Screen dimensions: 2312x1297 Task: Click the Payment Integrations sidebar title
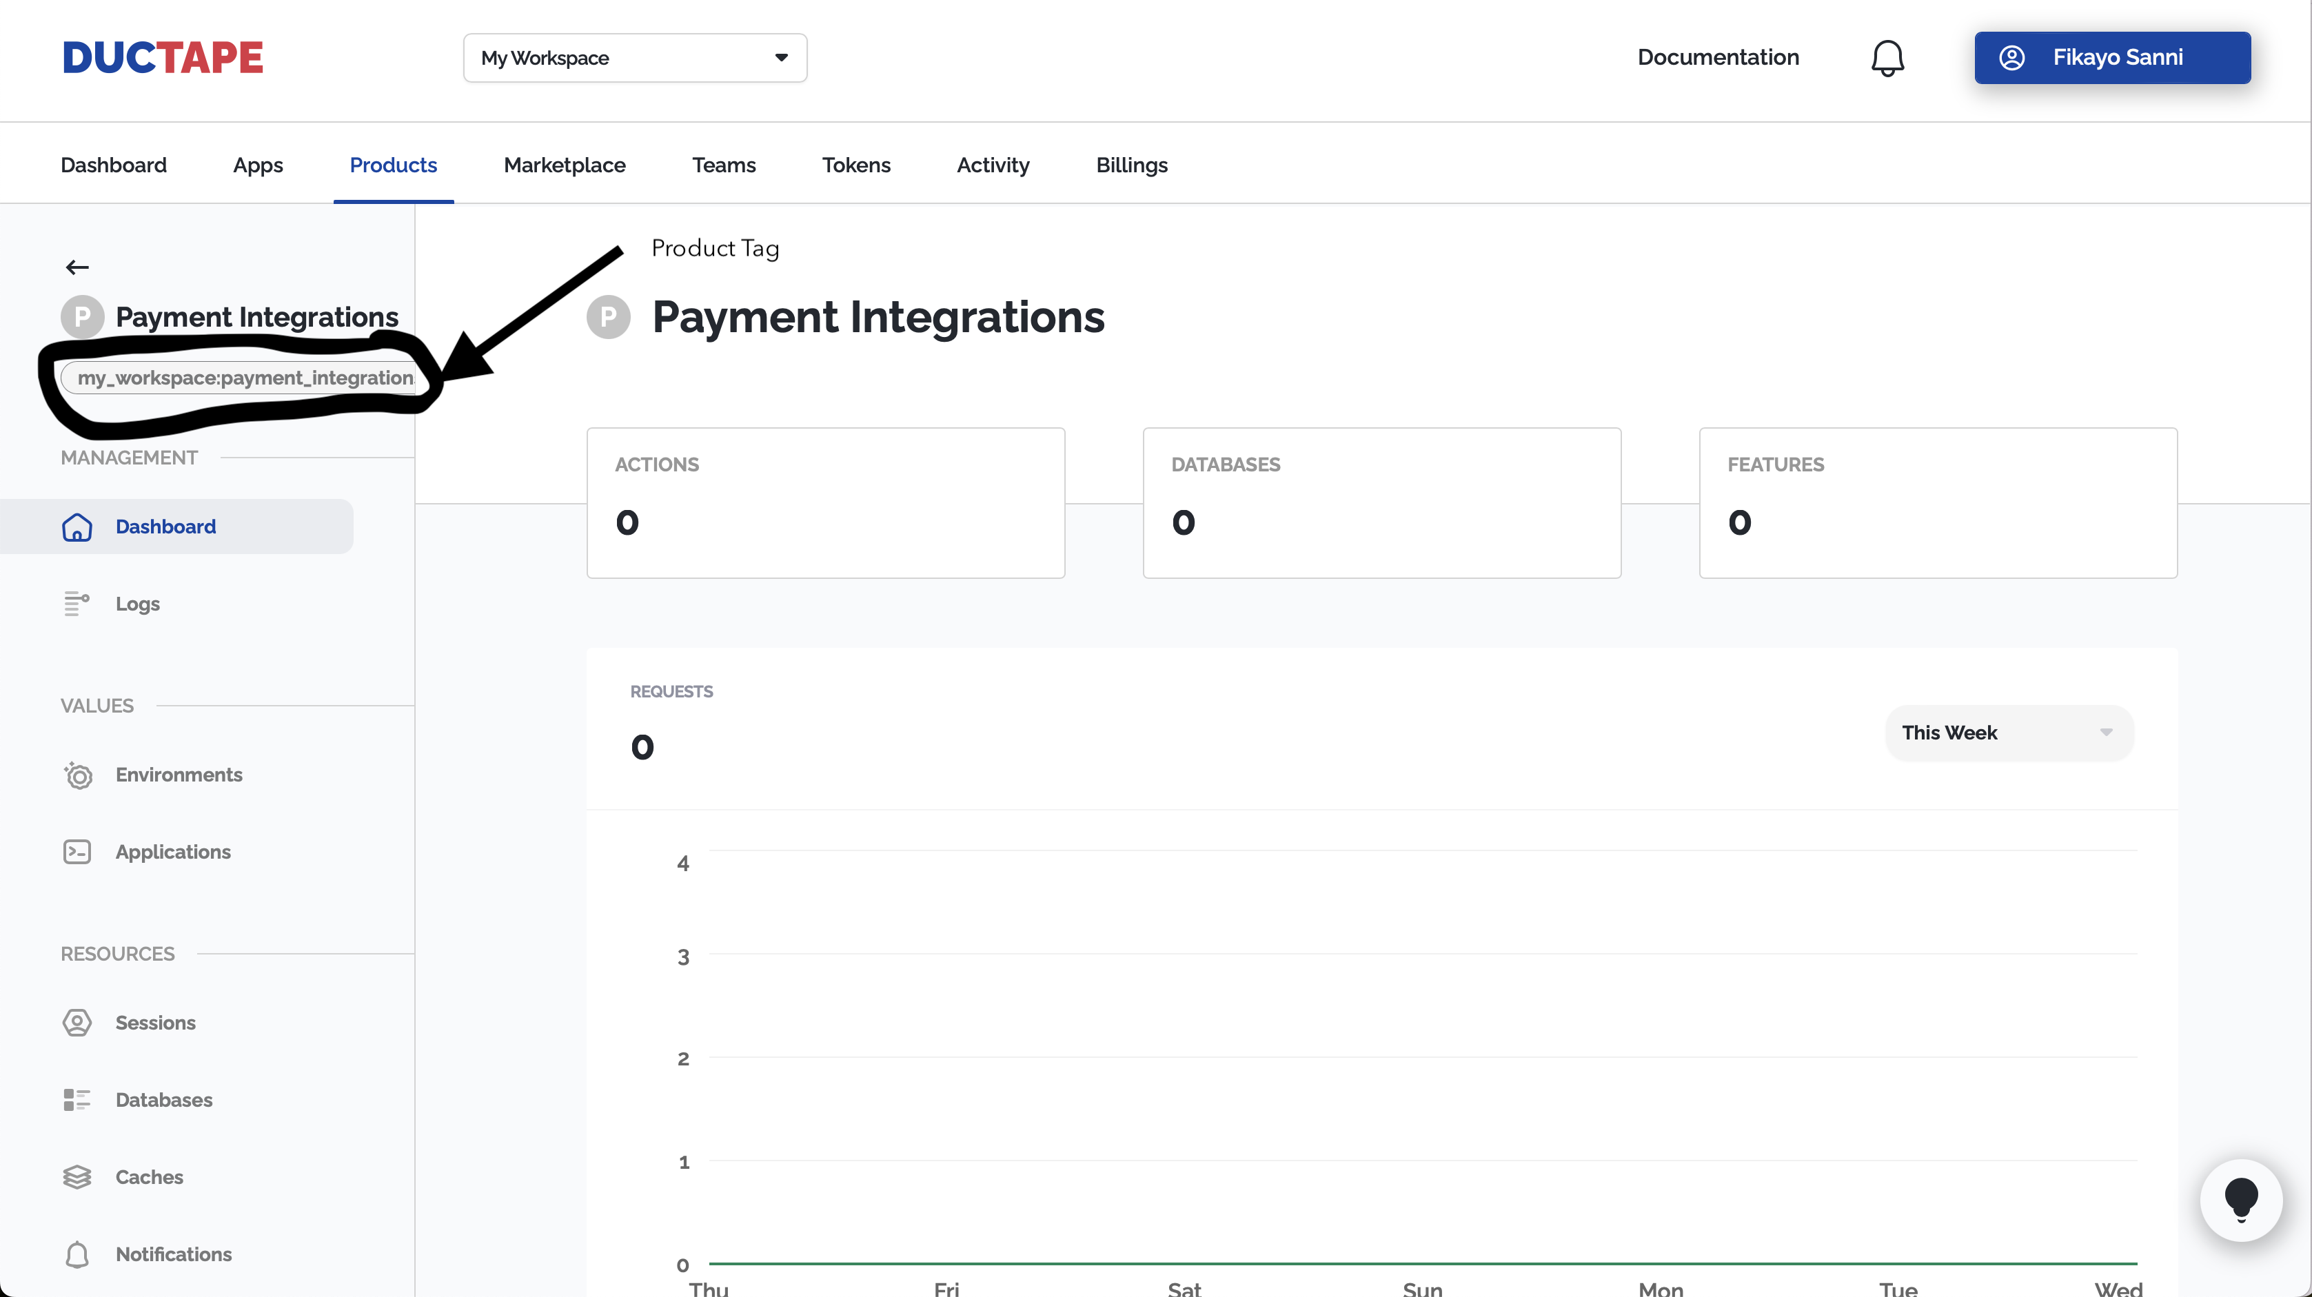pyautogui.click(x=256, y=317)
